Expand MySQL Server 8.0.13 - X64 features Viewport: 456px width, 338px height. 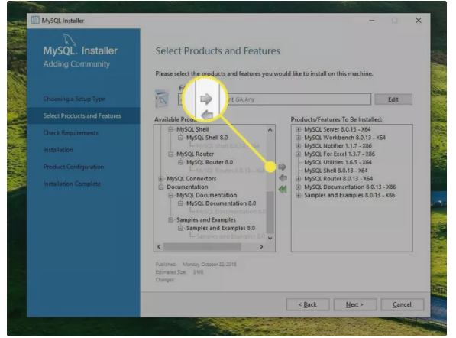tap(298, 129)
